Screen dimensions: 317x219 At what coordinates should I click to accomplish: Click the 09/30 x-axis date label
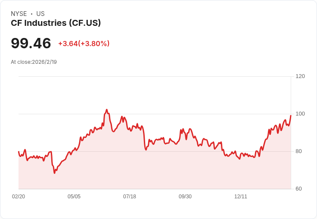185,197
